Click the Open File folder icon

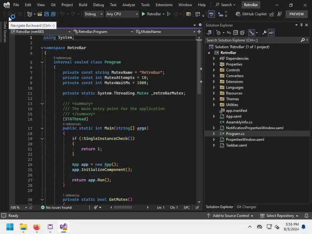(x=40, y=14)
